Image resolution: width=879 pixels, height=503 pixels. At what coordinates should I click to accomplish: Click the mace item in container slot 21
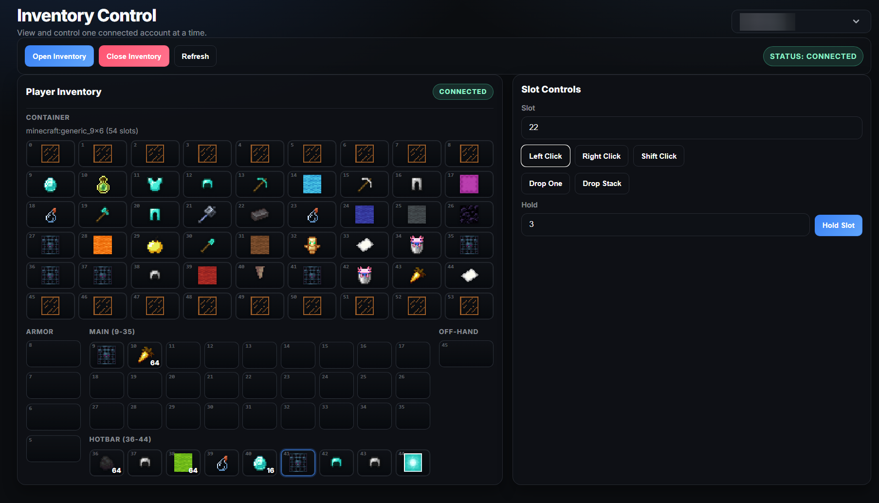point(207,215)
